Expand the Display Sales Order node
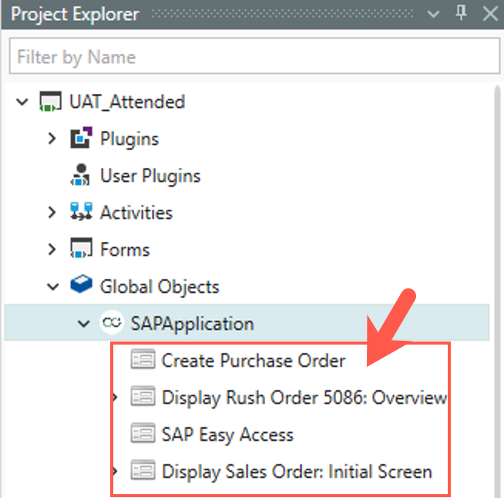The width and height of the screenshot is (504, 498). tap(115, 471)
